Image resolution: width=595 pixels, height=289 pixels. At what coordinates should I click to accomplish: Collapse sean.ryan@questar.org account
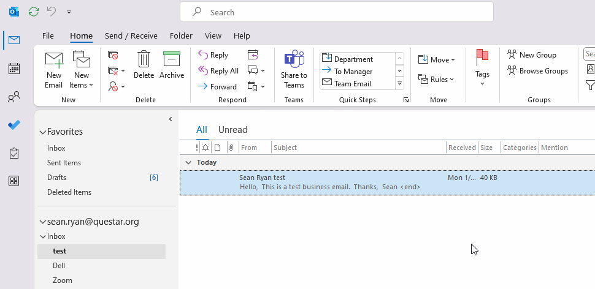pos(43,222)
